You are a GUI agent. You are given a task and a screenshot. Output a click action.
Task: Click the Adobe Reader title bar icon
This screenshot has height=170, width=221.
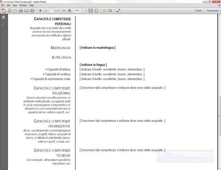(1, 2)
